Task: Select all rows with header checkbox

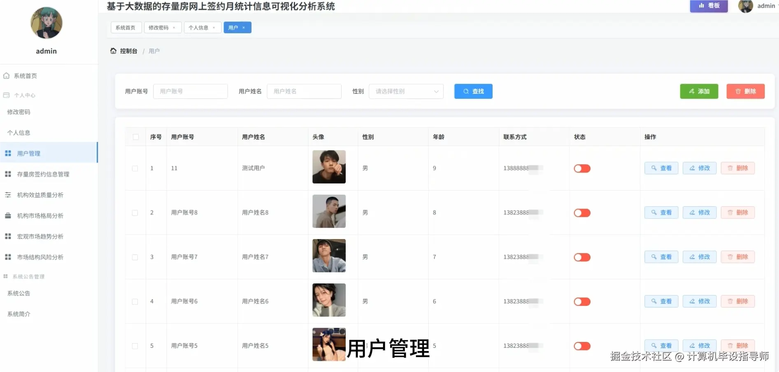Action: 135,137
